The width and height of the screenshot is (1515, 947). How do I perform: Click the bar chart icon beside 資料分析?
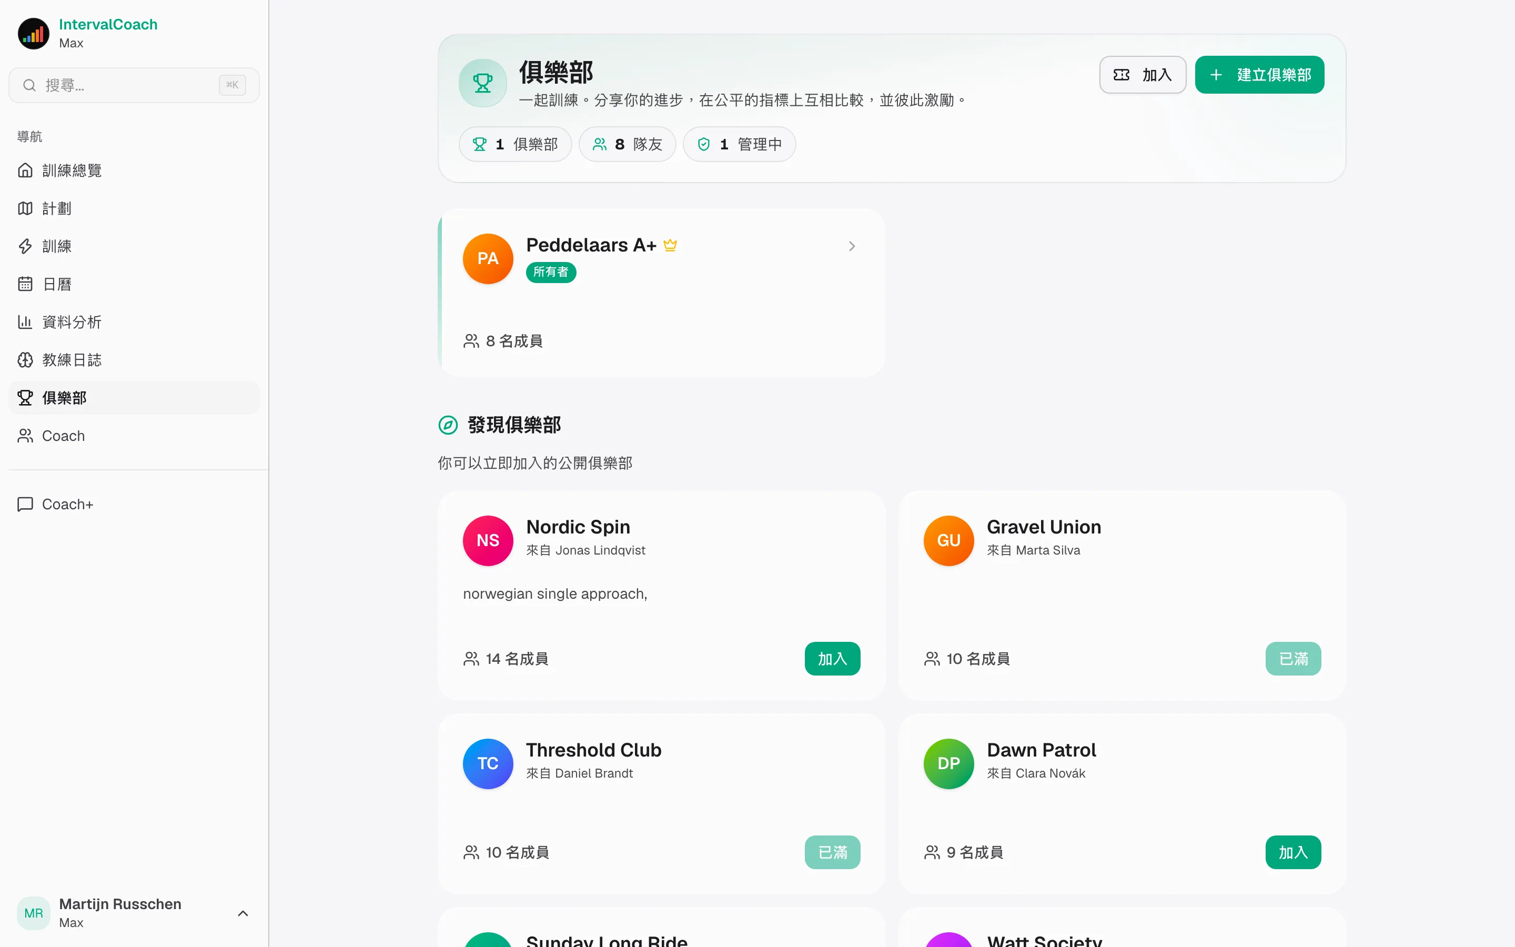pyautogui.click(x=25, y=322)
